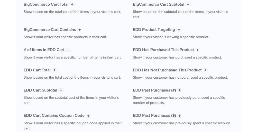The height and width of the screenshot is (132, 257).
Task: Select EDD Has Not Purchased This Product title
Action: 167,70
